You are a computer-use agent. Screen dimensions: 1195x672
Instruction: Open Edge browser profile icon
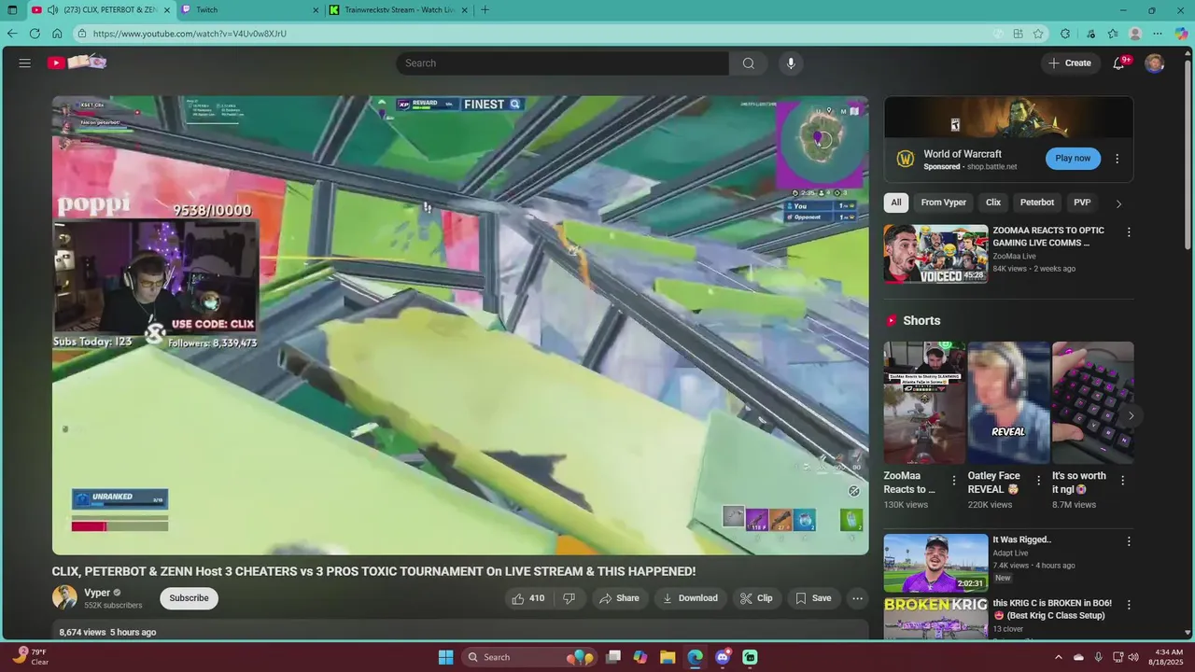point(1135,34)
